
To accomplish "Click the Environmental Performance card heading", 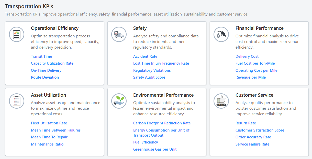I will point(163,95).
